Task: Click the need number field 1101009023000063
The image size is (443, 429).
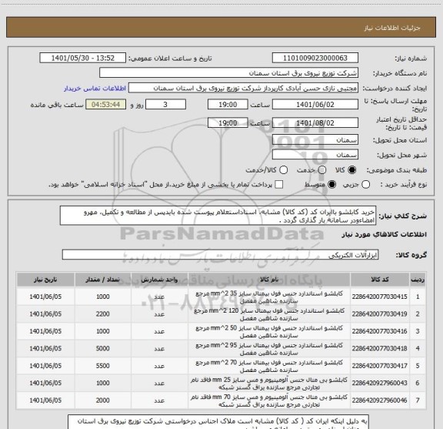Action: coord(315,58)
